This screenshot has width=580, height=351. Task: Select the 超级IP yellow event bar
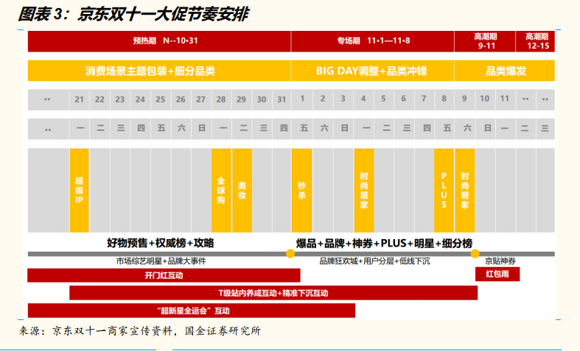tap(79, 191)
